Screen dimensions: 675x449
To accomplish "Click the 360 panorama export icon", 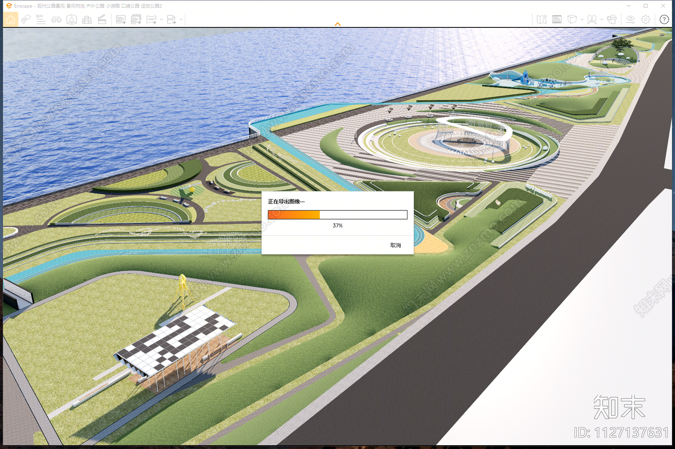I will tap(151, 19).
